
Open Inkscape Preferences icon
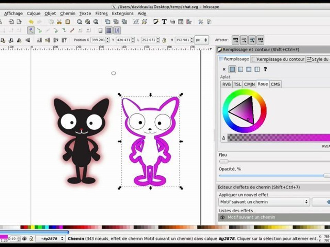coord(200,22)
